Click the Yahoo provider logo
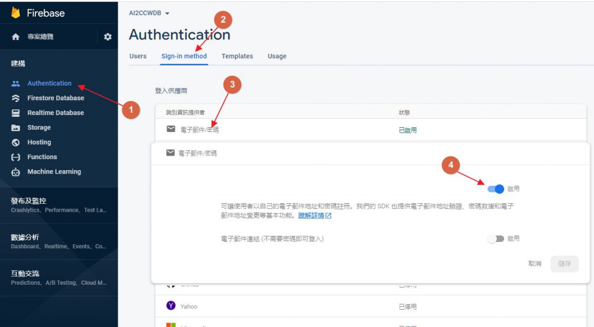Screen dimensions: 594x327 click(171, 306)
